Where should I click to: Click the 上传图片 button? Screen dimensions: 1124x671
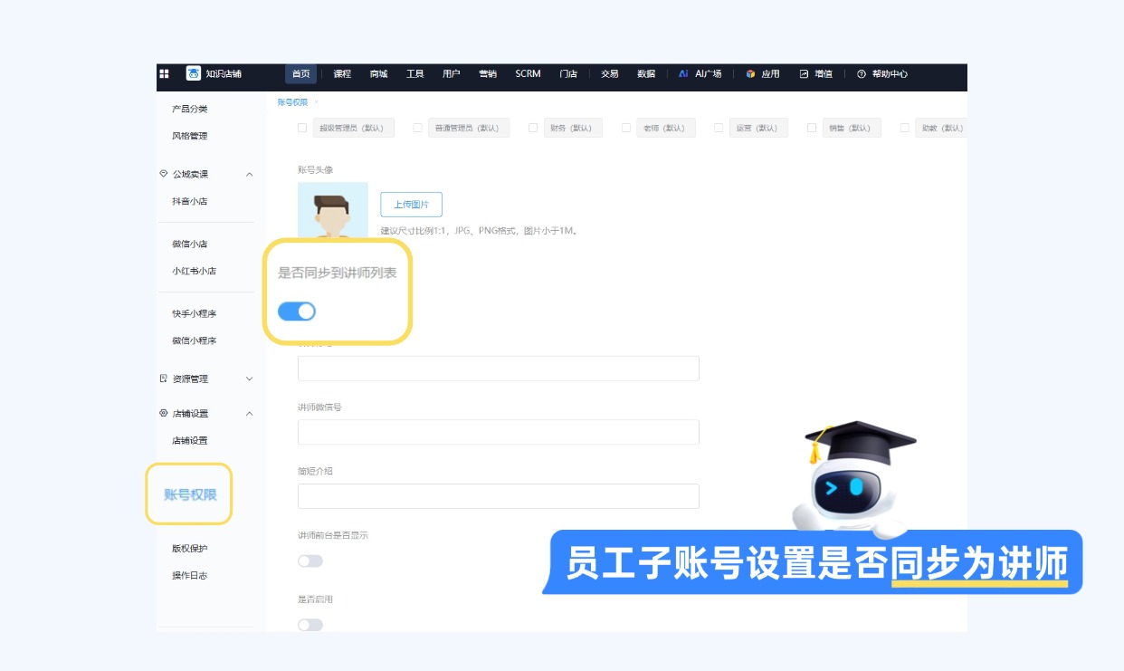coord(412,205)
